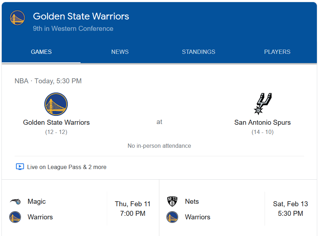This screenshot has height=236, width=319.
Task: Click the Golden State Warriors header title
Action: click(x=81, y=16)
